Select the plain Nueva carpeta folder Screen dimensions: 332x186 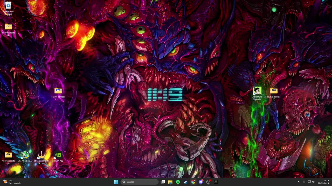pyautogui.click(x=58, y=93)
